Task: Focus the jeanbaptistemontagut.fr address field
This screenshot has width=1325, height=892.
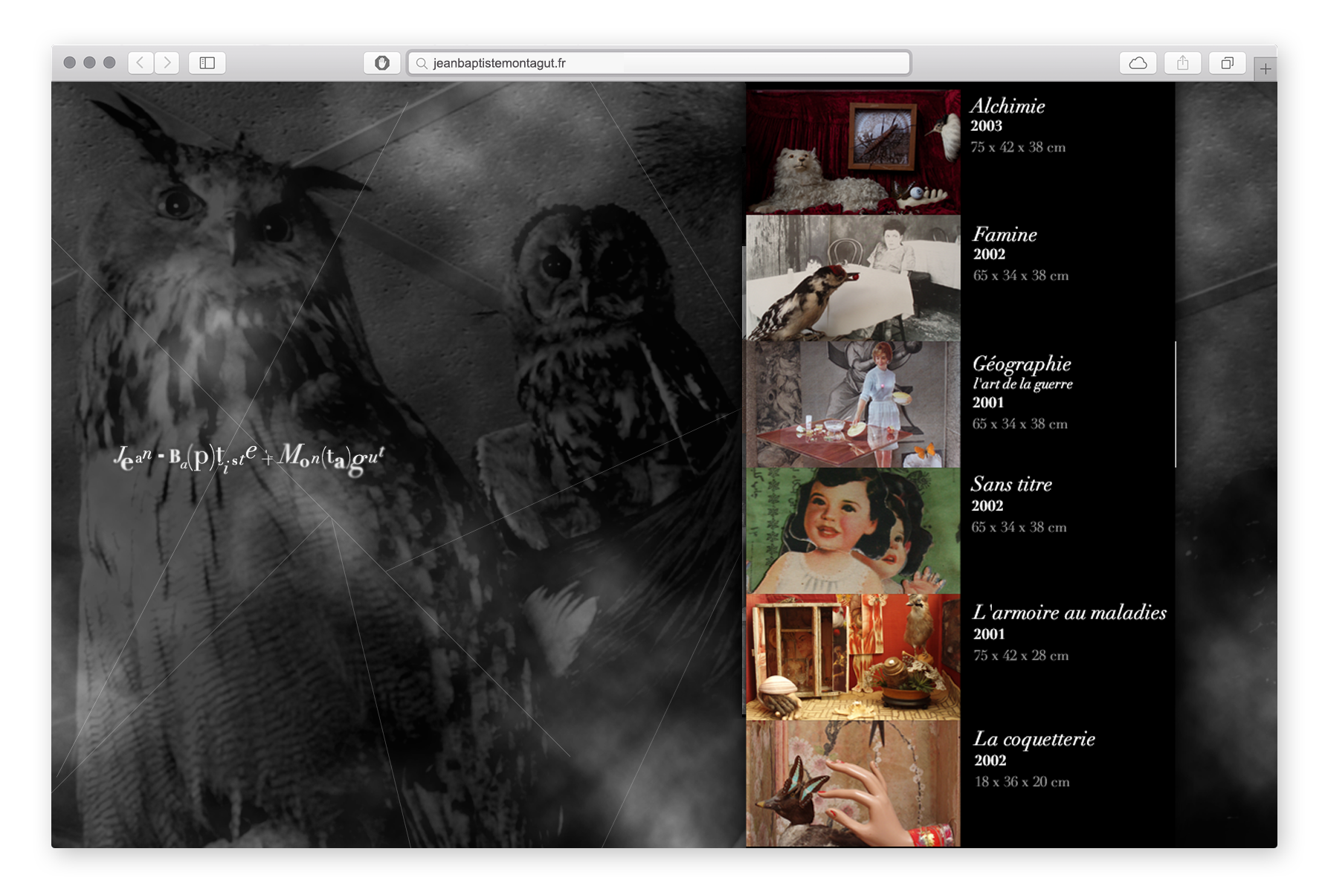Action: click(x=662, y=63)
